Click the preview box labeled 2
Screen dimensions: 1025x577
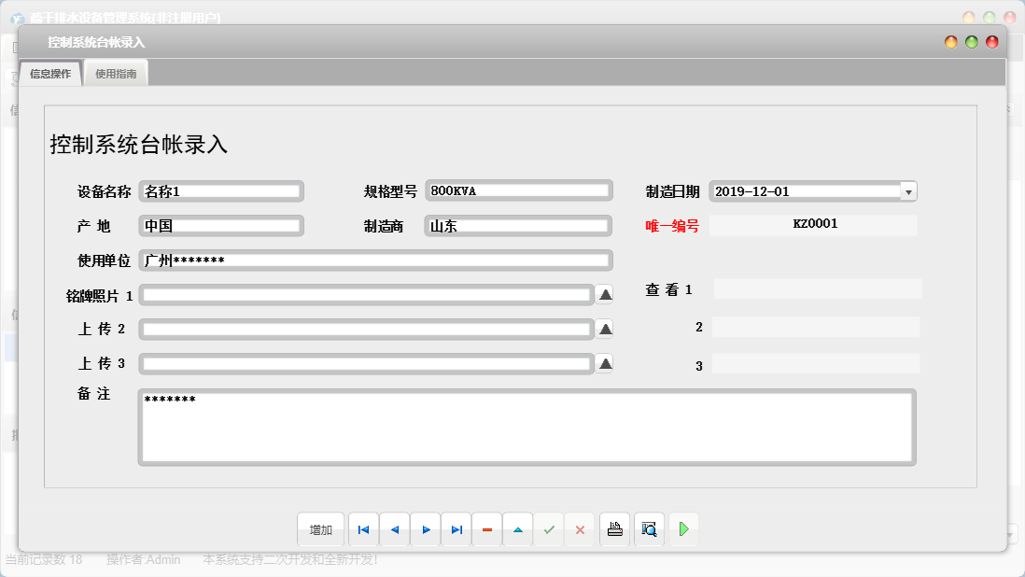pos(816,327)
